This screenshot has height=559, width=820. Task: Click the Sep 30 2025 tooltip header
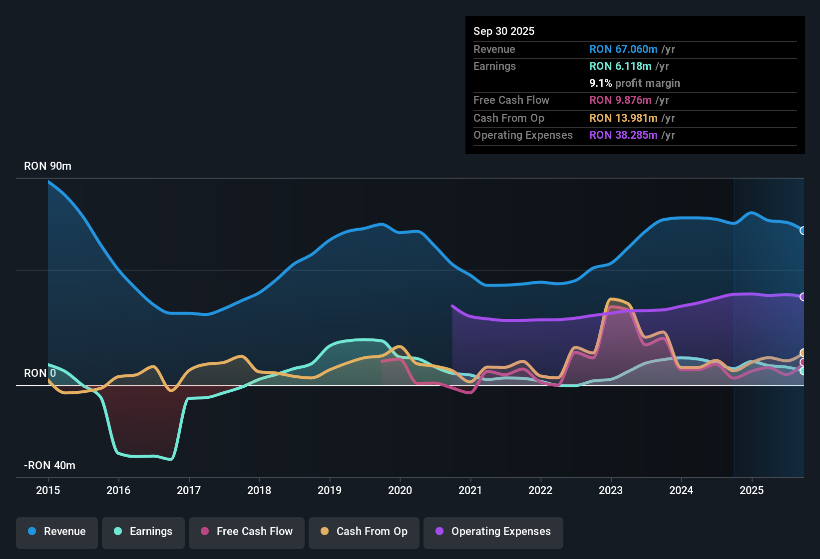tap(504, 31)
